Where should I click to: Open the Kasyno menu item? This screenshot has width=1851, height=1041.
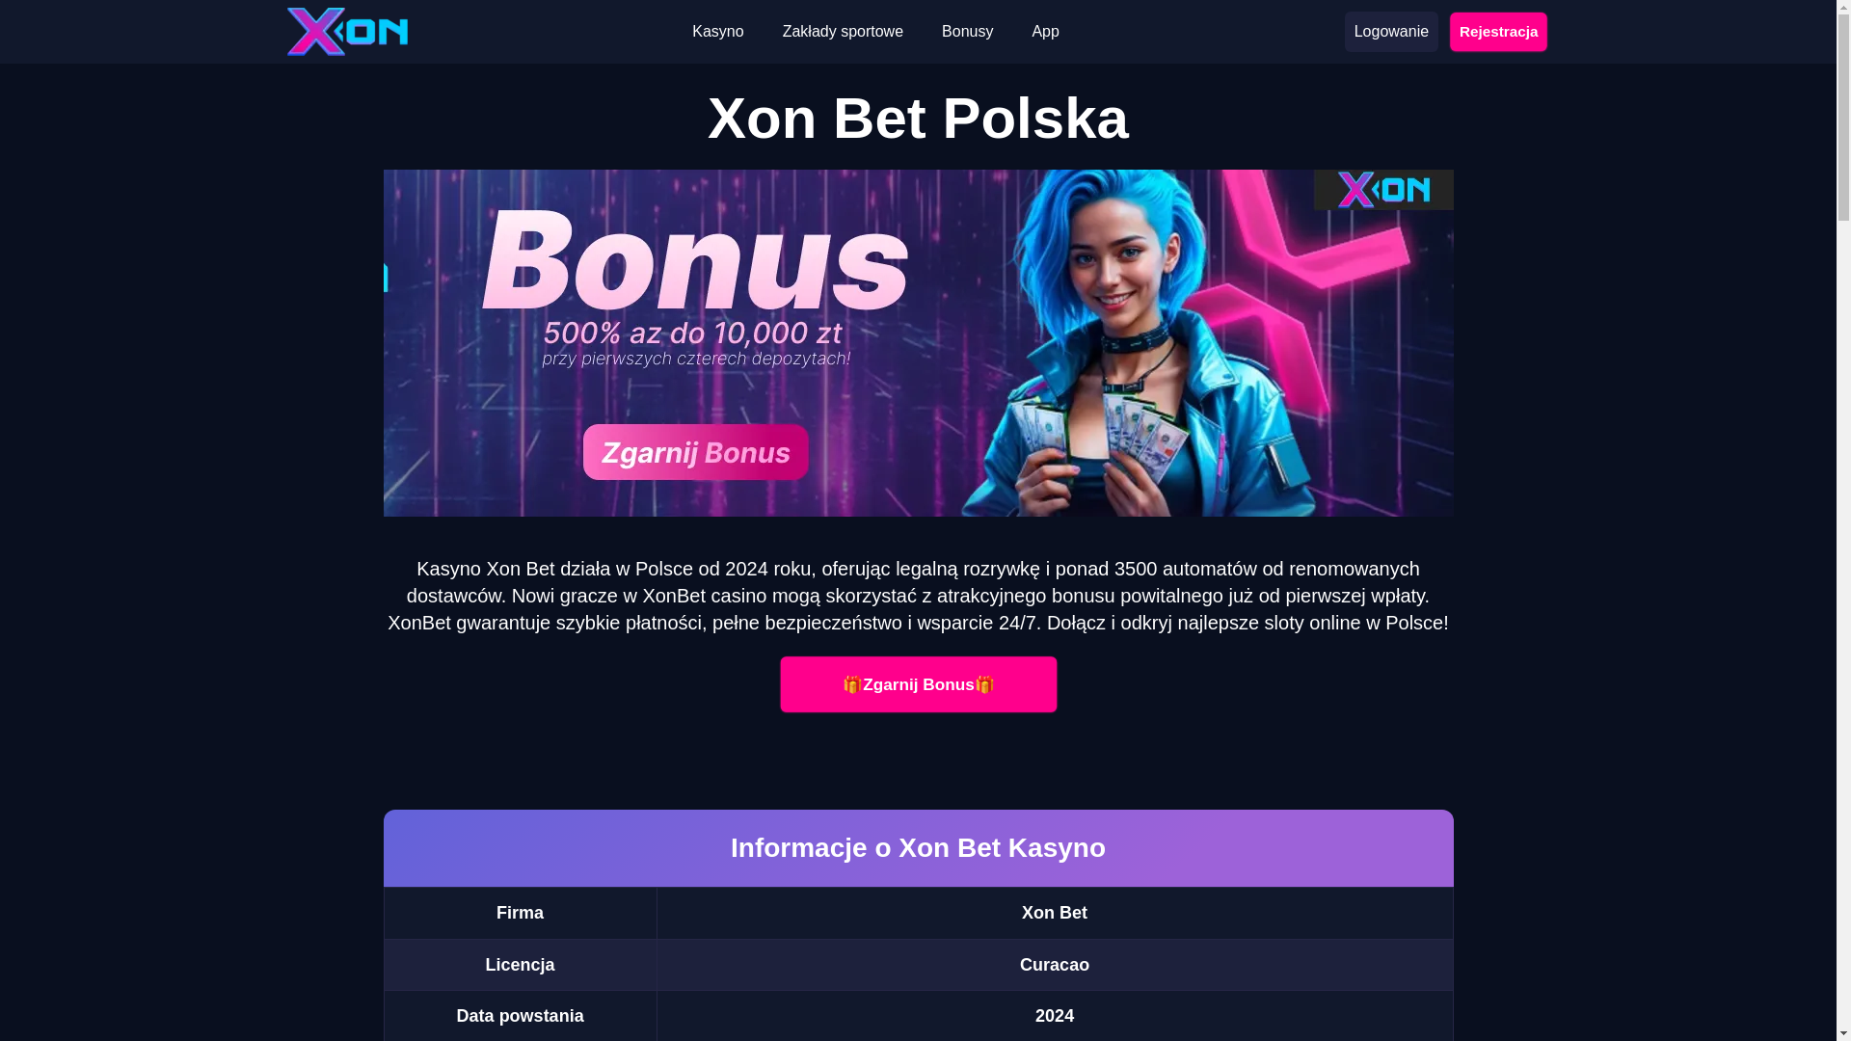[x=717, y=32]
